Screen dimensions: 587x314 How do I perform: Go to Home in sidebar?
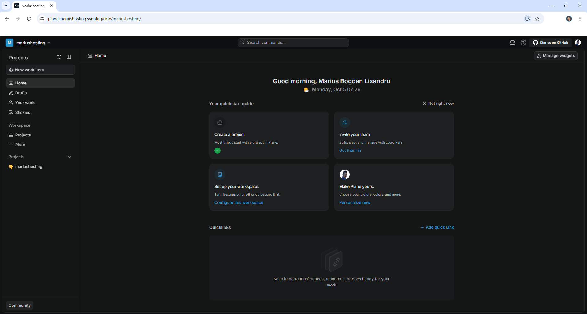click(x=40, y=83)
